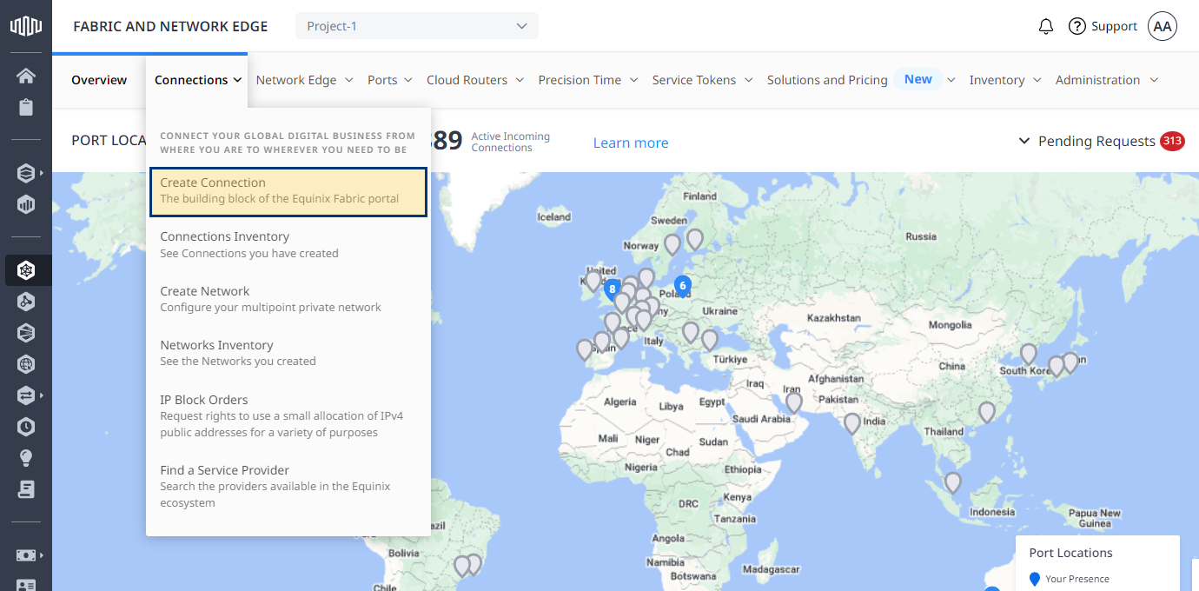Click the lightbulb icon in the sidebar

[x=26, y=458]
